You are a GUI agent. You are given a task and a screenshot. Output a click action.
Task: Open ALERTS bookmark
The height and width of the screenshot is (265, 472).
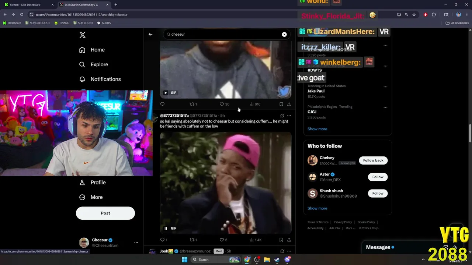pos(104,23)
